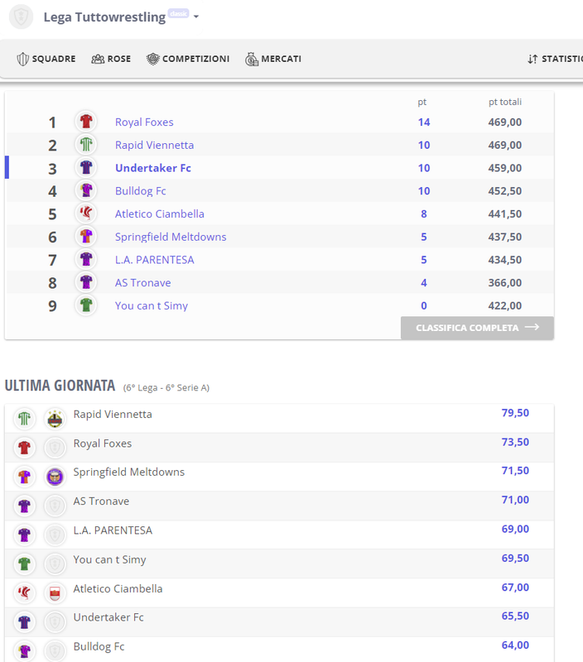Screen dimensions: 583x662
Task: Select AS Tronave name in Ultima Giornata
Action: point(101,501)
